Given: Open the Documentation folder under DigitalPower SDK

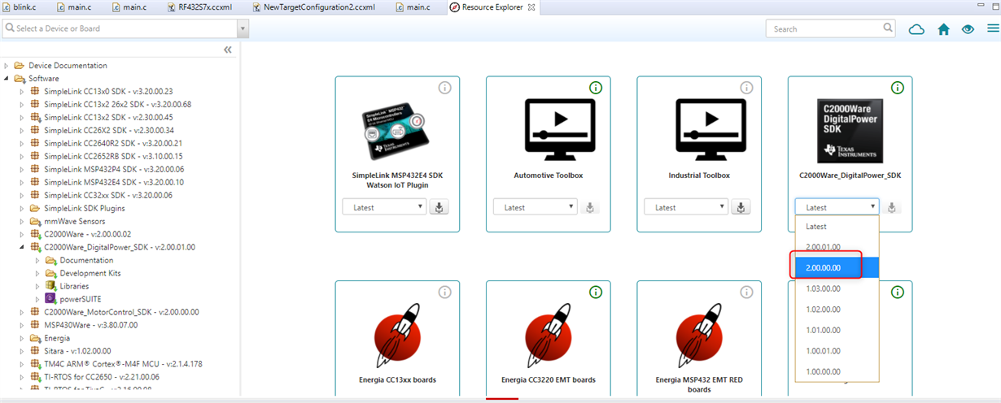Looking at the screenshot, I should [86, 260].
